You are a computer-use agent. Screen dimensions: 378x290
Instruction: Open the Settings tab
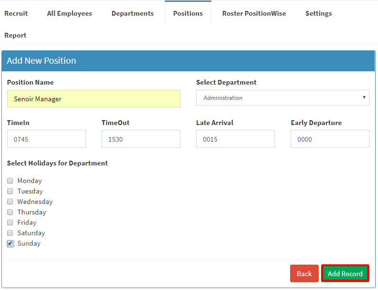(x=319, y=13)
